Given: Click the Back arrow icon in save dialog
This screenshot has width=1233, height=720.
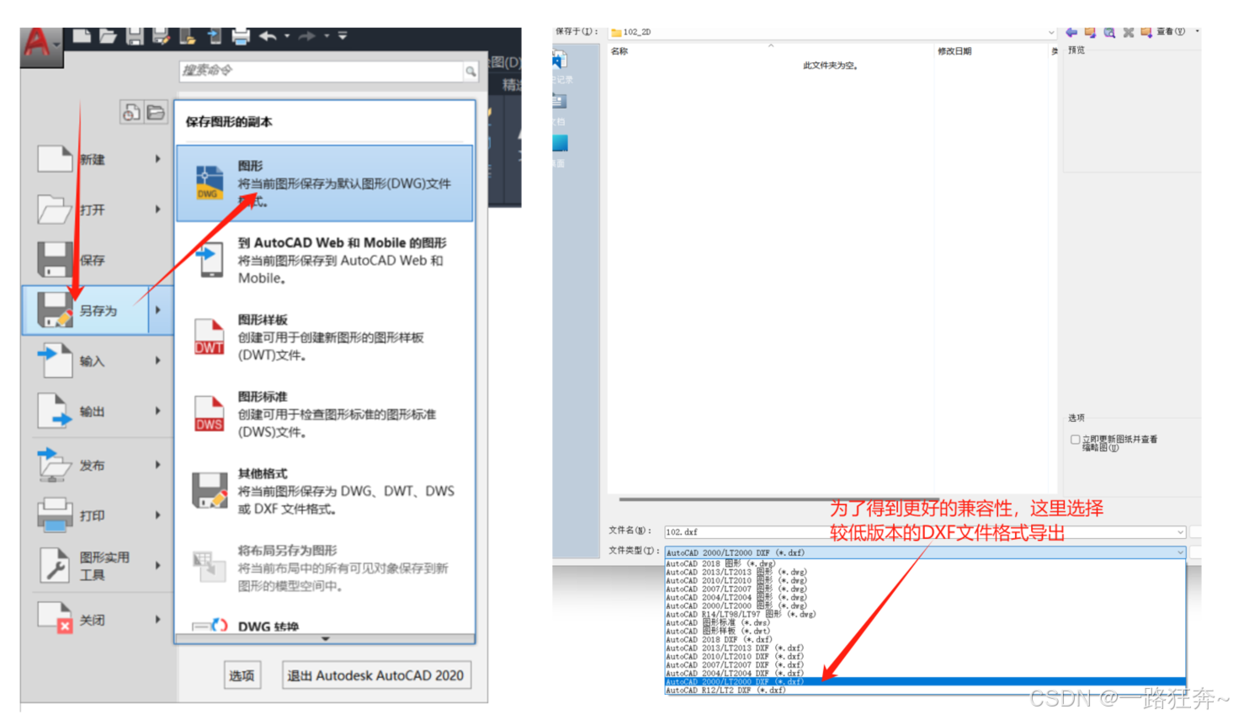Looking at the screenshot, I should 1071,32.
